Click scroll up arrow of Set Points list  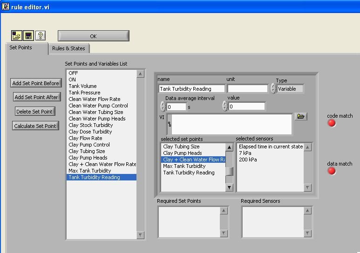pyautogui.click(x=140, y=74)
